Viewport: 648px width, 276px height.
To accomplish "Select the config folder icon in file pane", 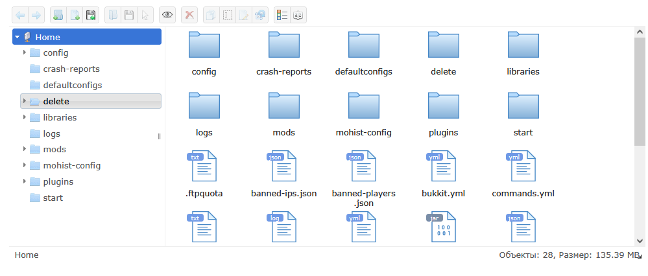I will click(x=204, y=45).
